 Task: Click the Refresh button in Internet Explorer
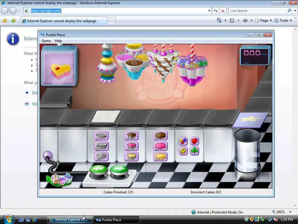coord(216,11)
